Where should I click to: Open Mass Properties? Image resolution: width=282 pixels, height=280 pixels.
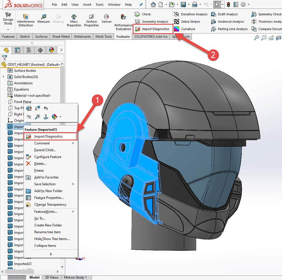pos(74,20)
